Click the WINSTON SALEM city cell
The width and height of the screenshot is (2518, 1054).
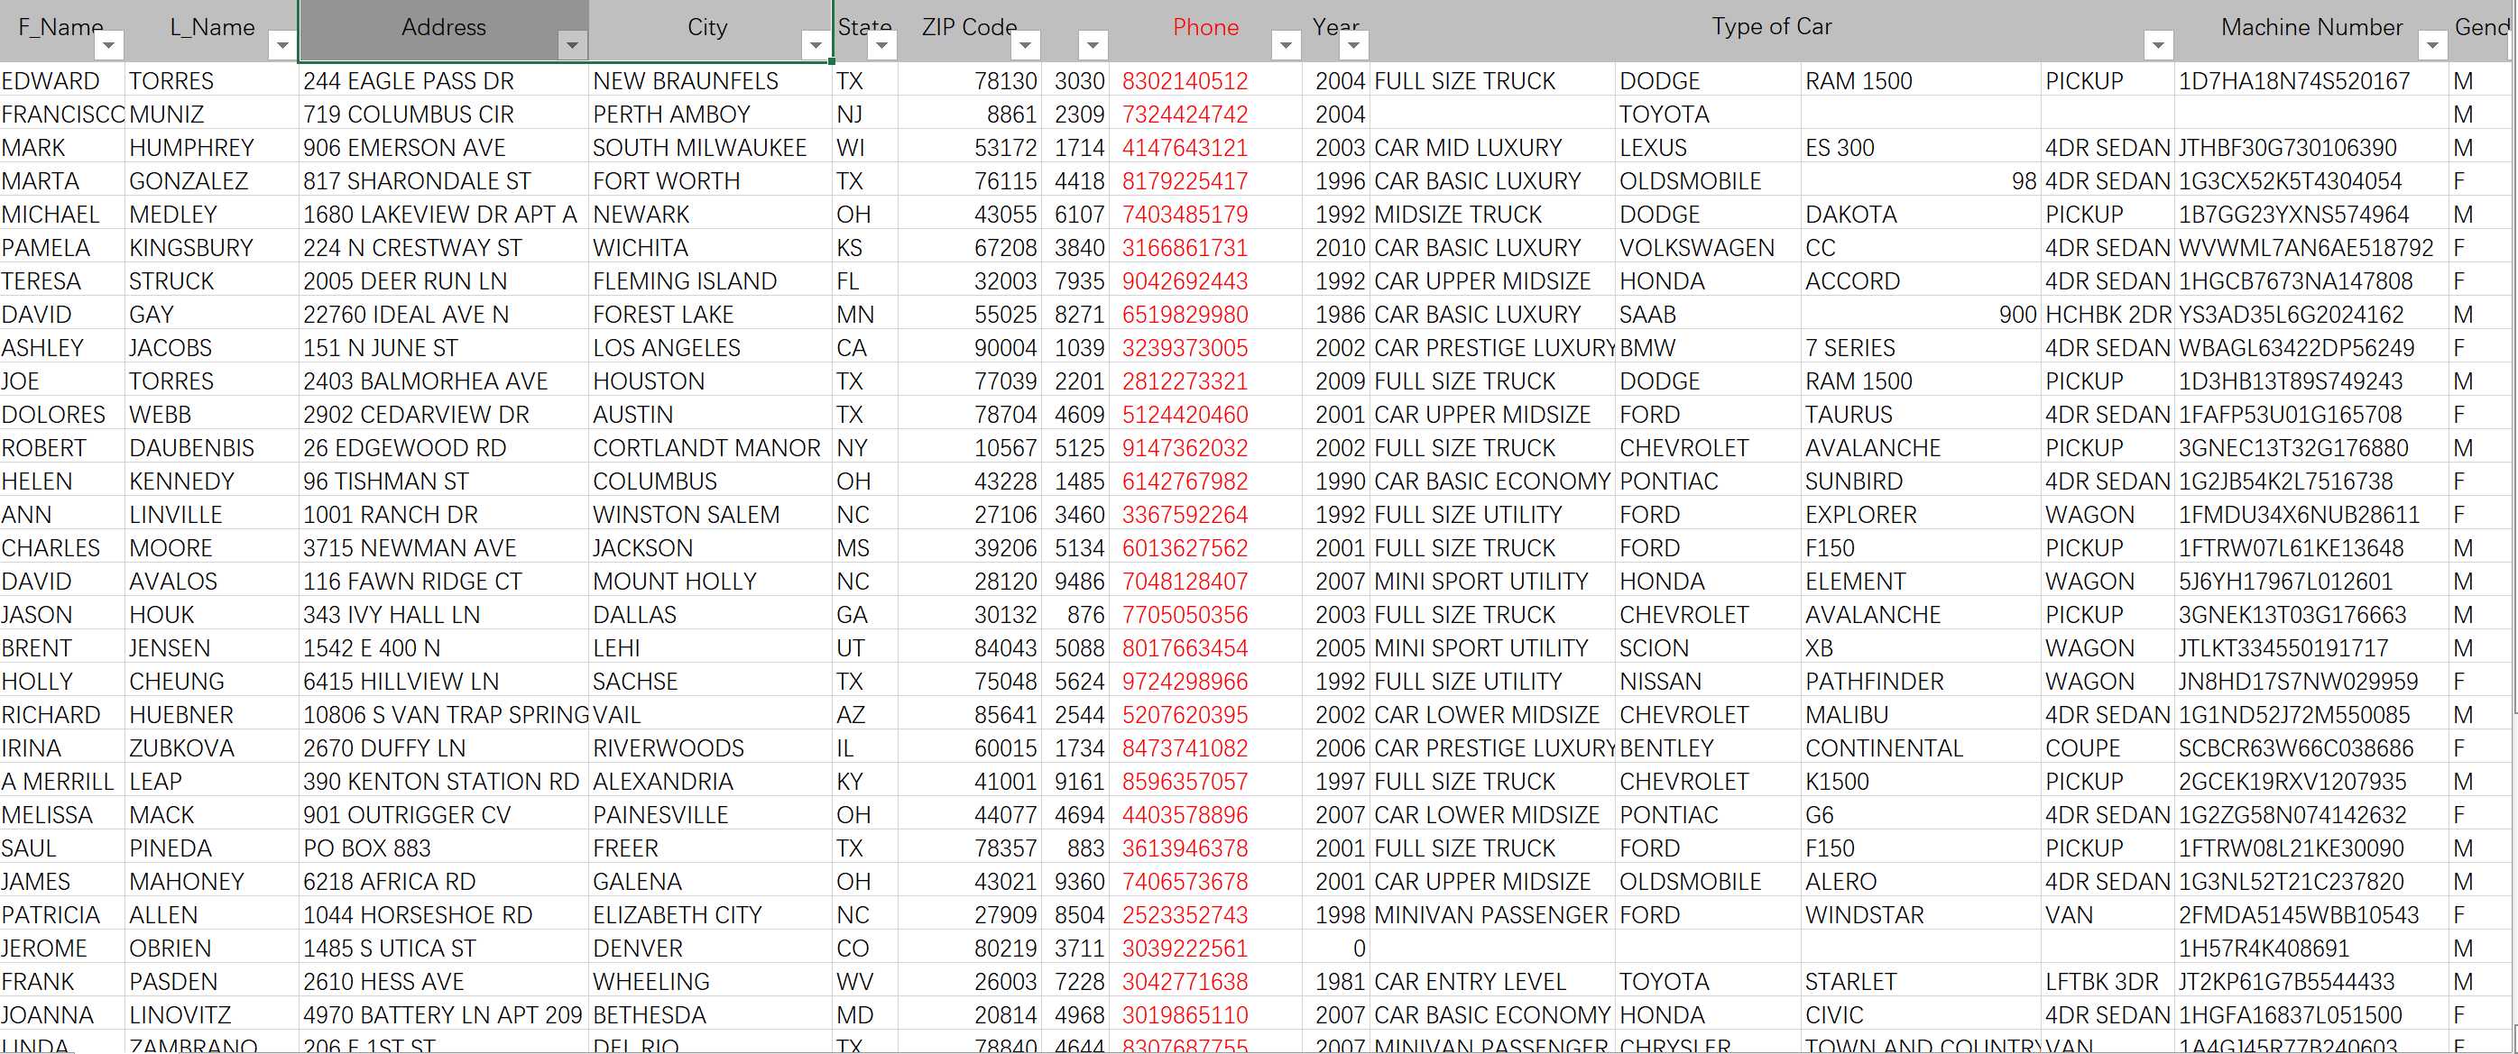711,515
